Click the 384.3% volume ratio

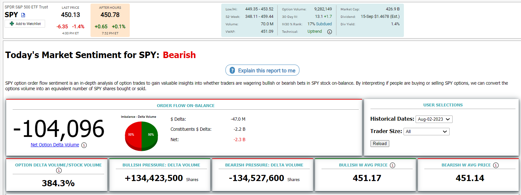(x=58, y=183)
